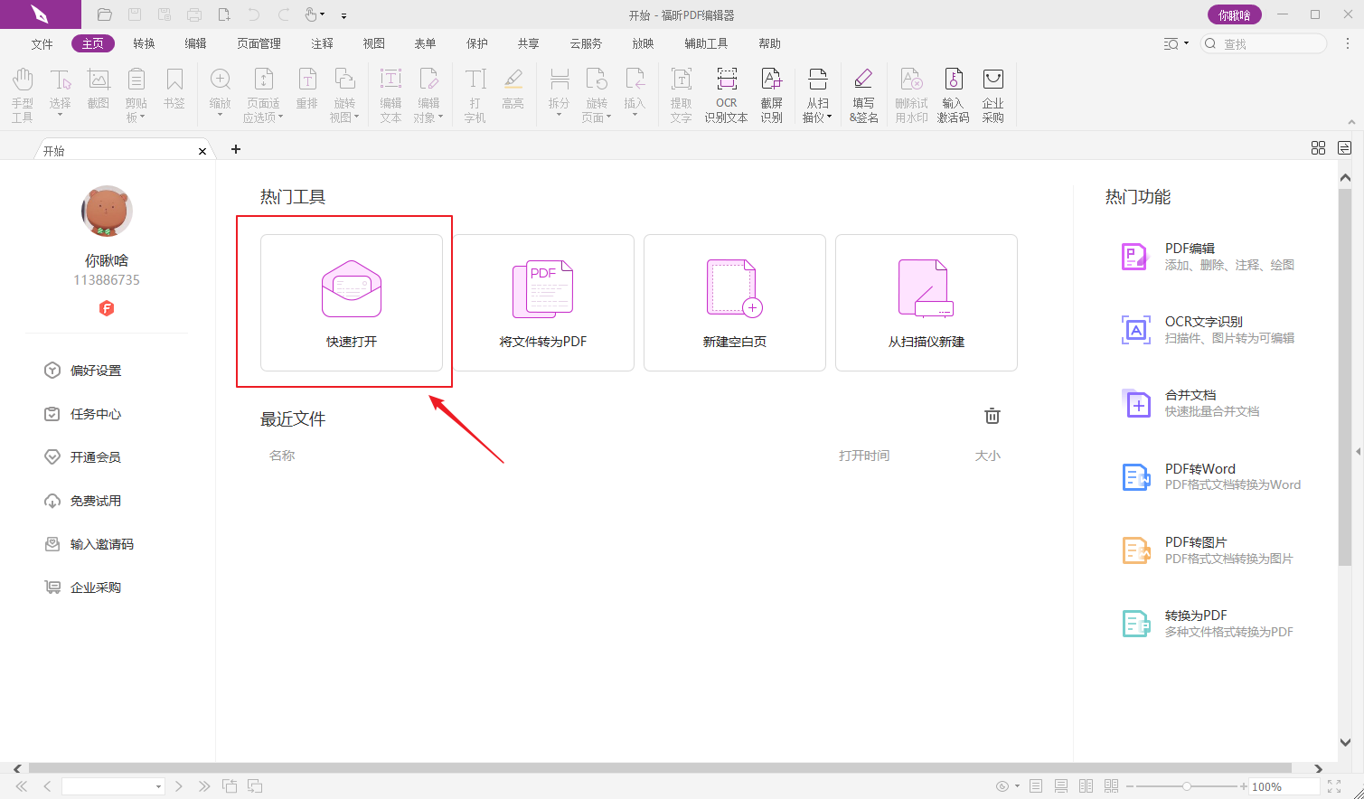The height and width of the screenshot is (799, 1364).
Task: Open the 填写&签名 fill and sign tool
Action: (x=863, y=93)
